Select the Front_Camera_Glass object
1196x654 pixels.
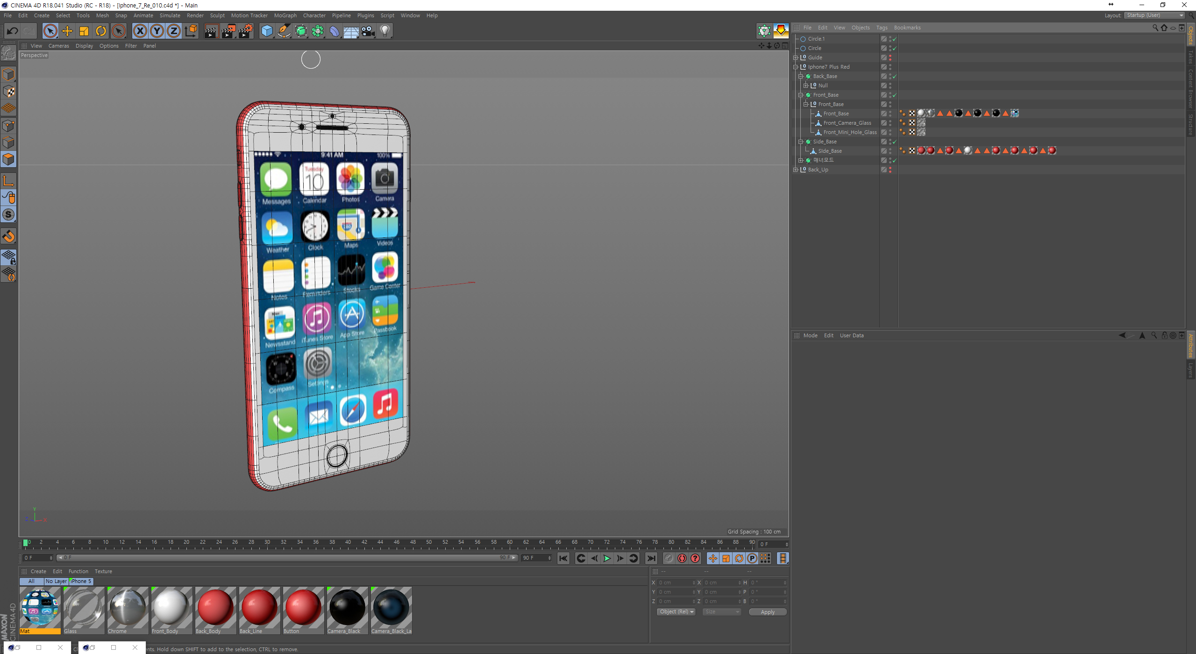[847, 123]
